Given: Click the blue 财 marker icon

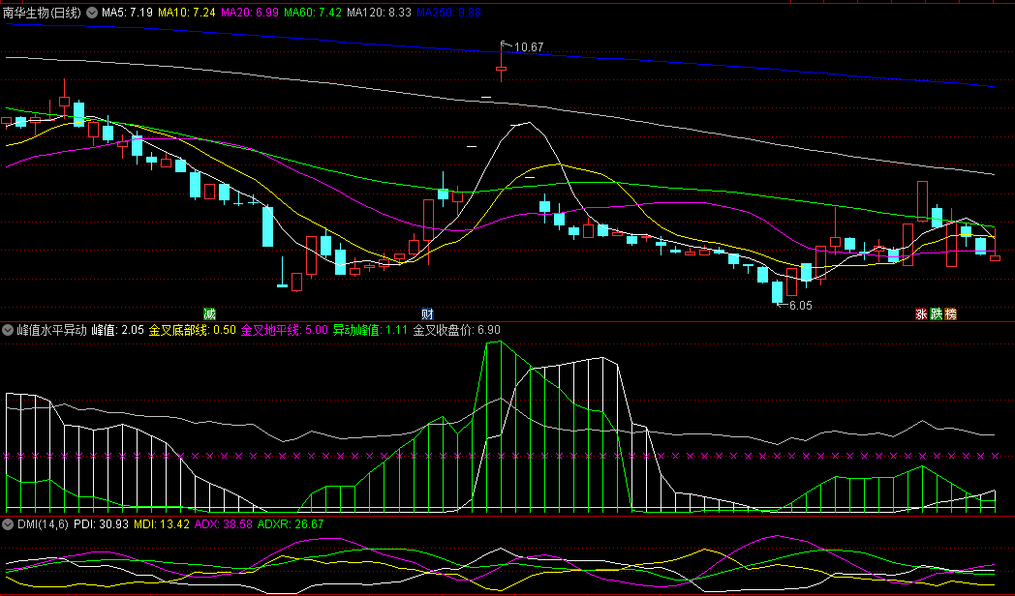Looking at the screenshot, I should click(x=427, y=314).
